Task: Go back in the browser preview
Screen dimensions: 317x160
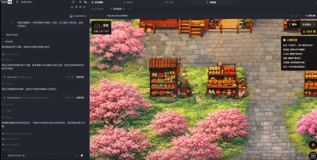Action: pyautogui.click(x=93, y=16)
